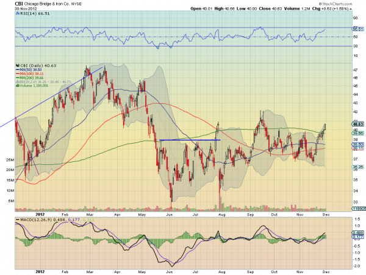Click the 66.51 RSI tag on right axis
The height and width of the screenshot is (275, 366).
click(x=358, y=29)
